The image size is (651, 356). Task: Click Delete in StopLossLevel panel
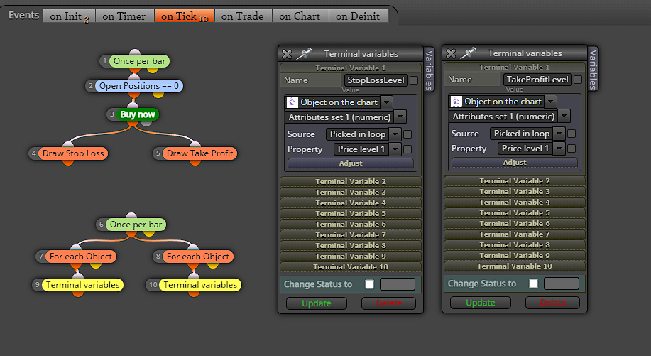[x=388, y=303]
